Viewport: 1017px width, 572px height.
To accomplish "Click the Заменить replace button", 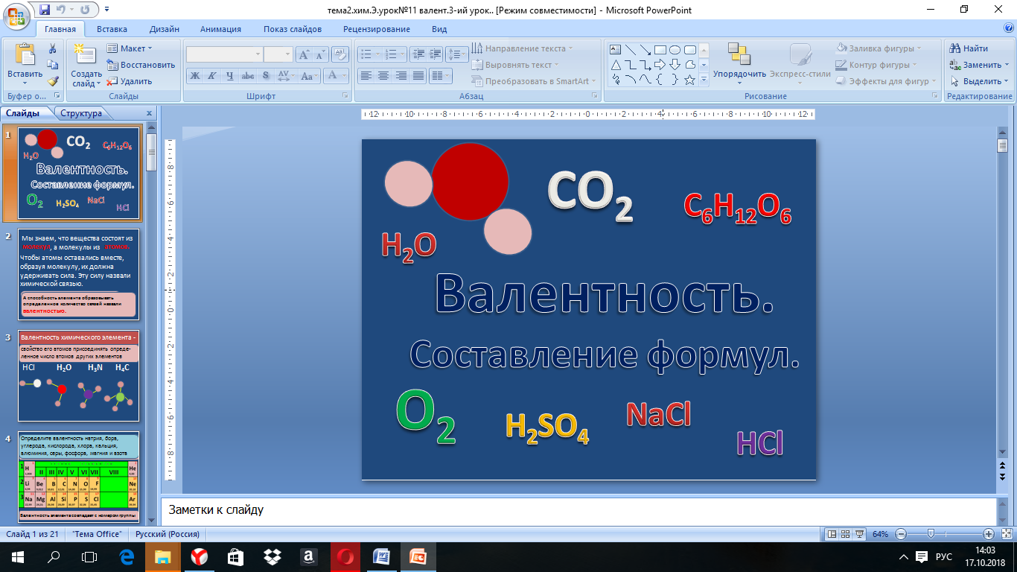I will 978,65.
